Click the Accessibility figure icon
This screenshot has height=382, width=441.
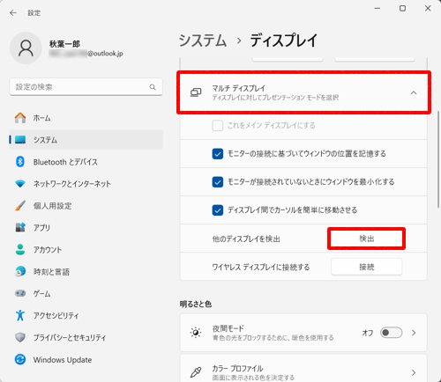(x=20, y=315)
